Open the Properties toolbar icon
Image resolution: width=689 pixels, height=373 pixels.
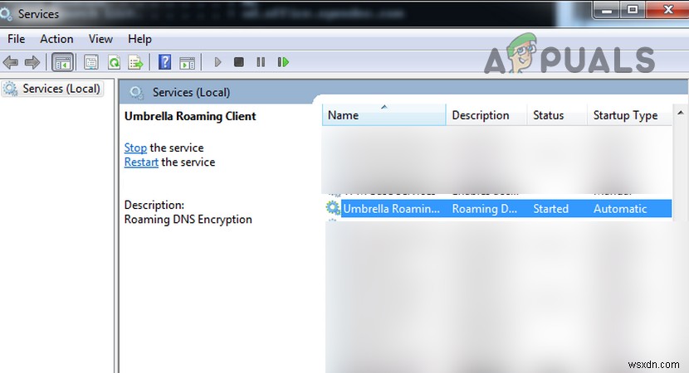[91, 62]
